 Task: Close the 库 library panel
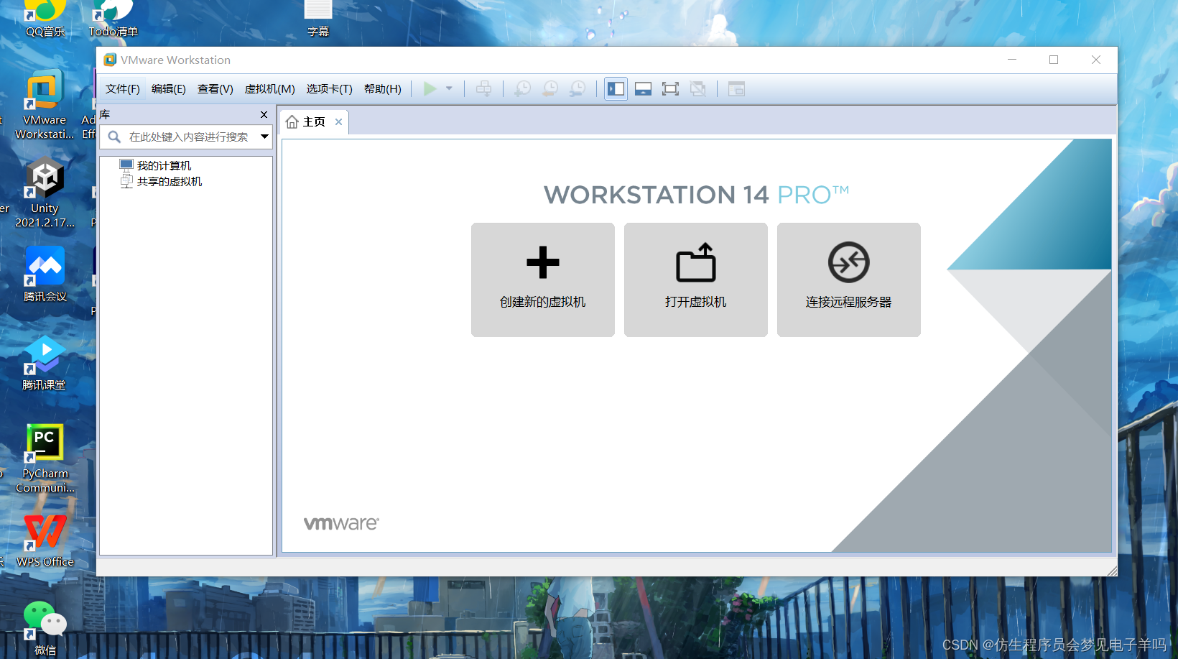(x=264, y=115)
